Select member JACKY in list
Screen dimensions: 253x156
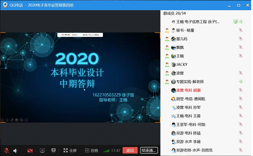(x=182, y=64)
